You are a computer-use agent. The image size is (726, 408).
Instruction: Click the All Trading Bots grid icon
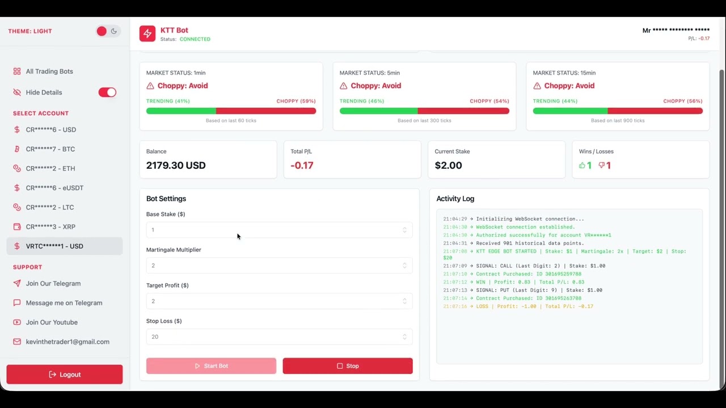[17, 71]
